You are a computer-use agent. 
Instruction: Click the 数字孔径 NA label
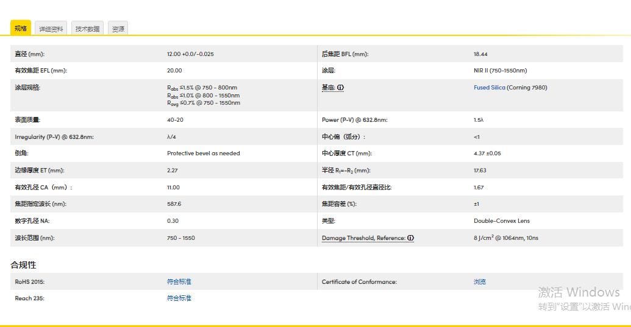click(x=32, y=220)
